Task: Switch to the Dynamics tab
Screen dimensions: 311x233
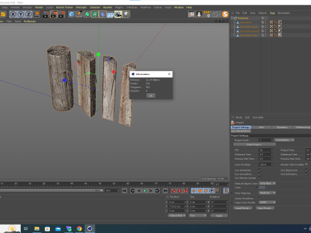Action: [x=282, y=128]
